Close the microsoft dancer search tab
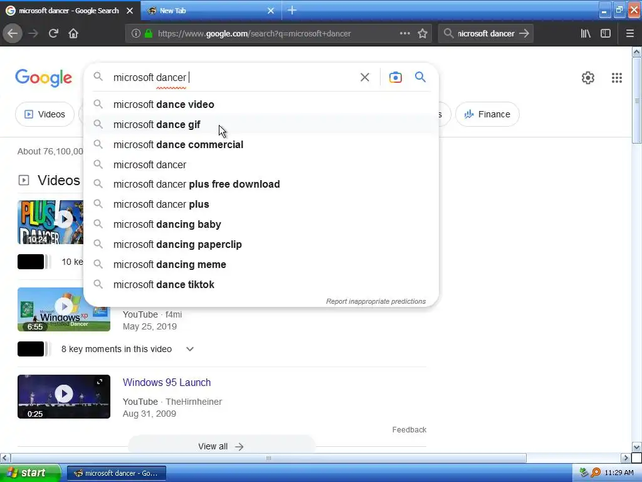Image resolution: width=642 pixels, height=482 pixels. pyautogui.click(x=130, y=11)
